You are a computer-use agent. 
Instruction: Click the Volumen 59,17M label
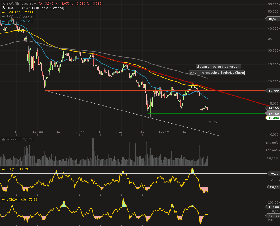click(x=19, y=139)
